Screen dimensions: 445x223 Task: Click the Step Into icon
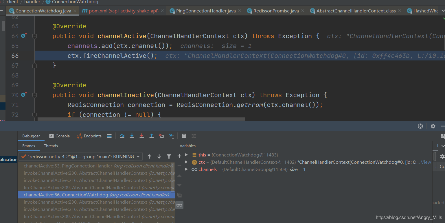click(x=132, y=136)
